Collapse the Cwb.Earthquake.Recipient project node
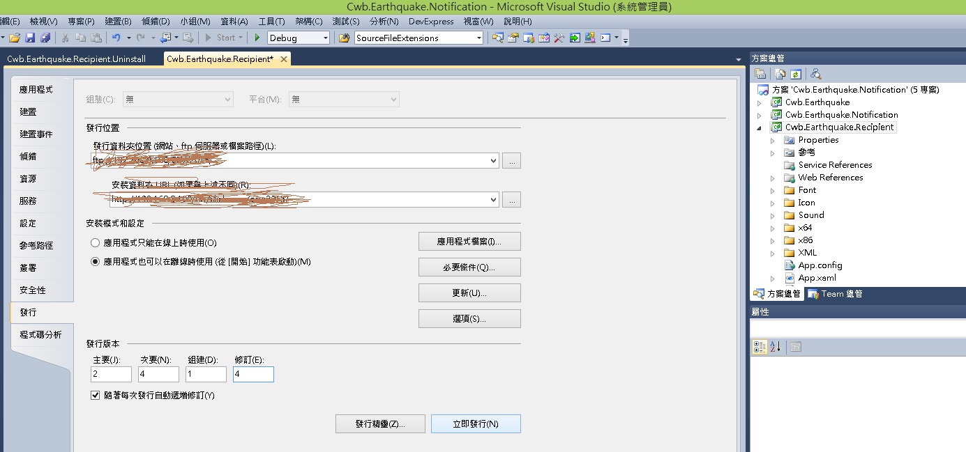The height and width of the screenshot is (452, 966). click(760, 127)
